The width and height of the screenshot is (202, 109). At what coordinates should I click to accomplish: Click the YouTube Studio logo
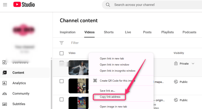pyautogui.click(x=24, y=5)
